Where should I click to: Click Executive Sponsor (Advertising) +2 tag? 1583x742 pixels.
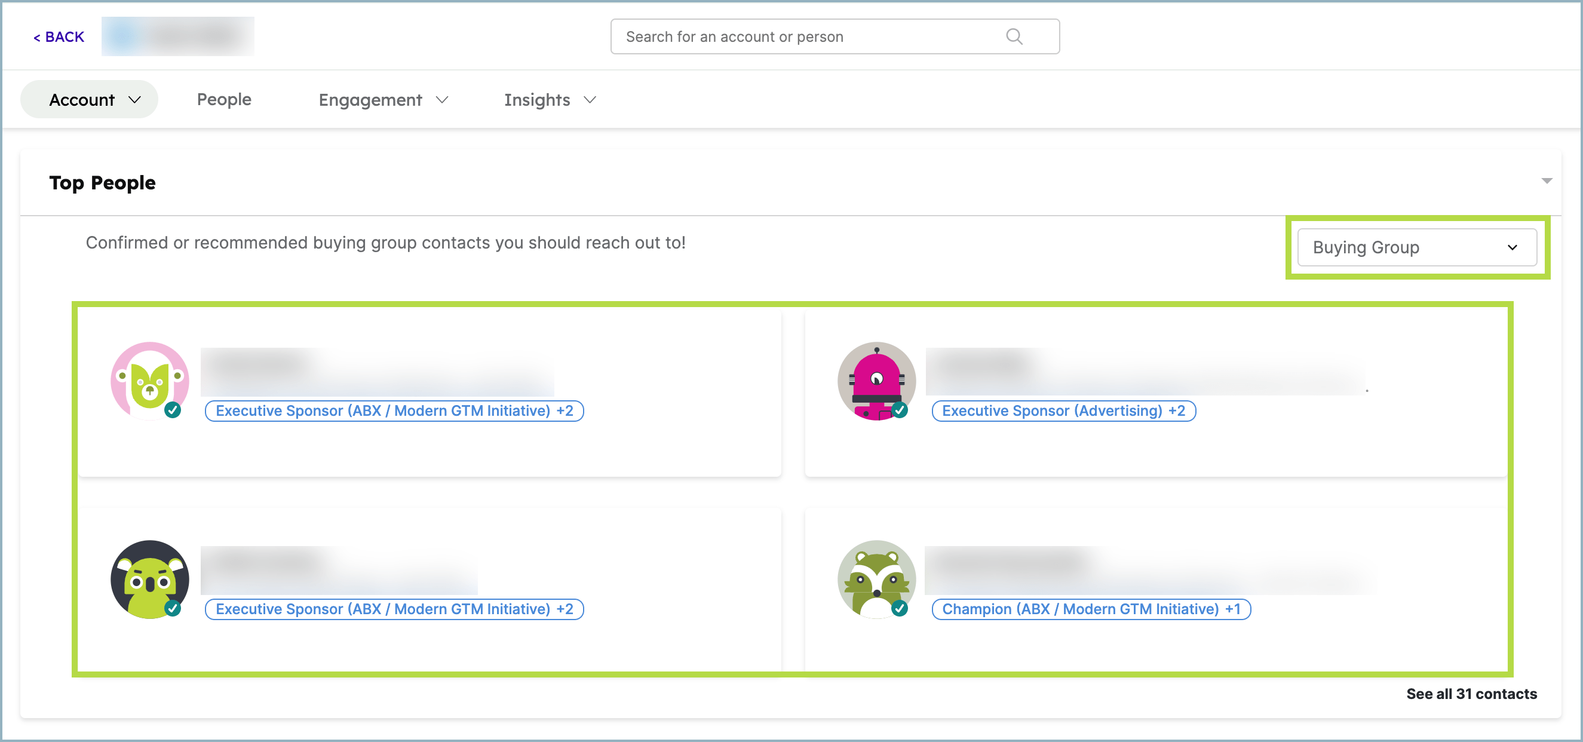point(1063,410)
